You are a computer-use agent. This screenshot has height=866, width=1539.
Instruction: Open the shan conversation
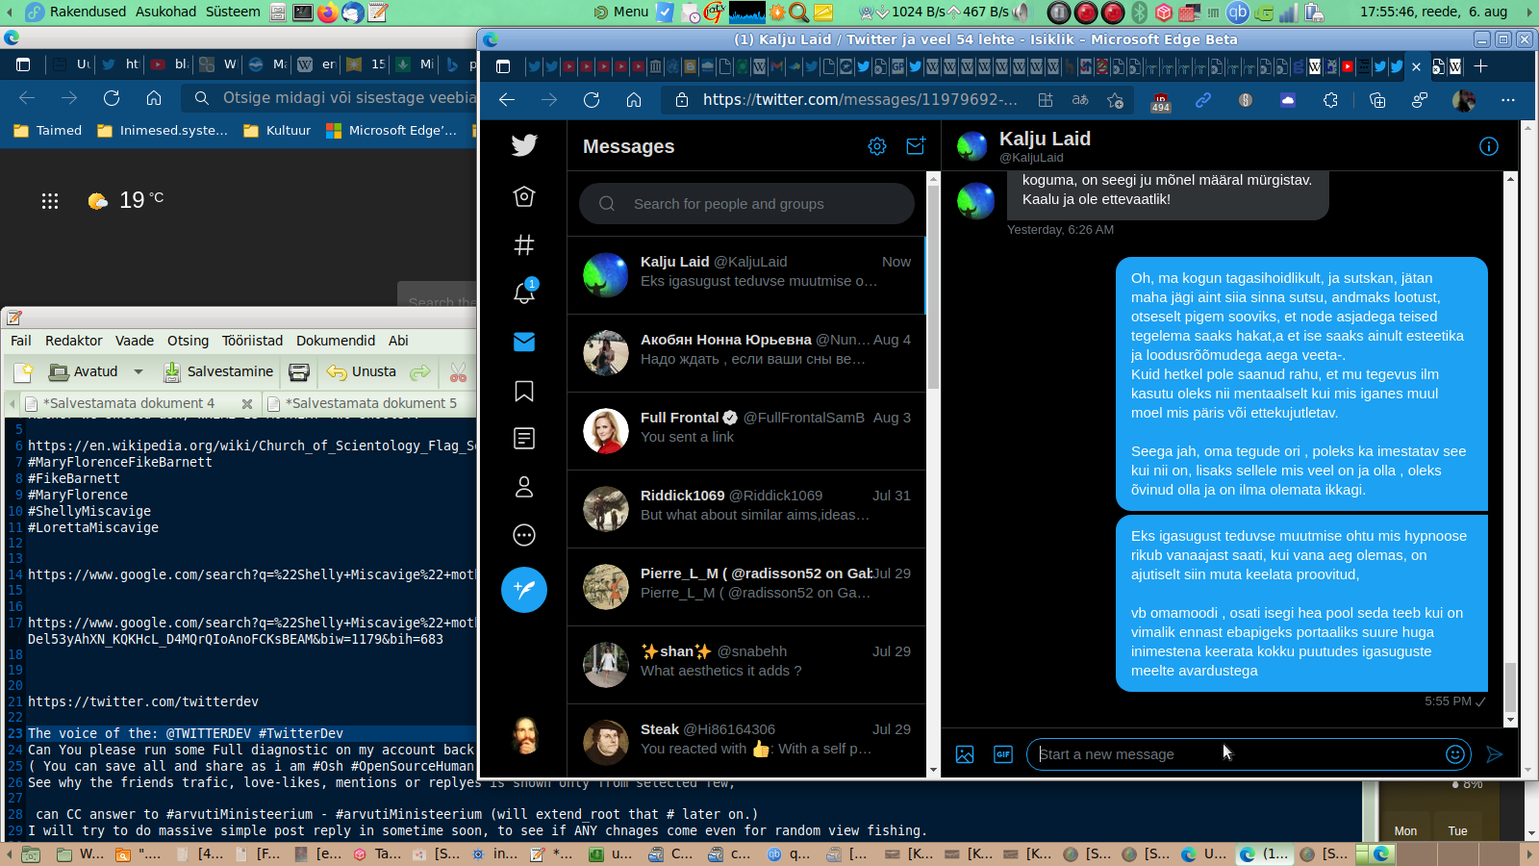pos(746,665)
